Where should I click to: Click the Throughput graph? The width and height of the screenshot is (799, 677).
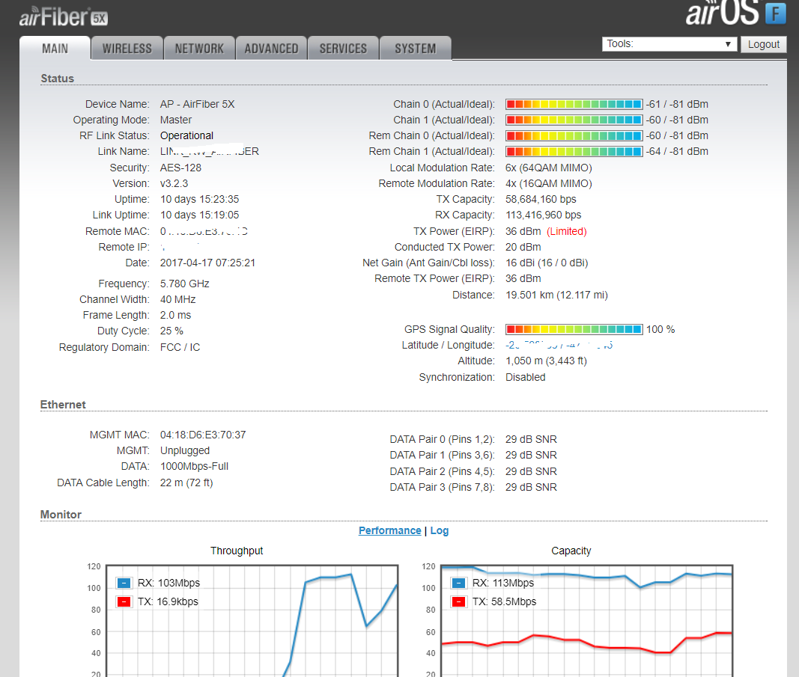pos(252,620)
